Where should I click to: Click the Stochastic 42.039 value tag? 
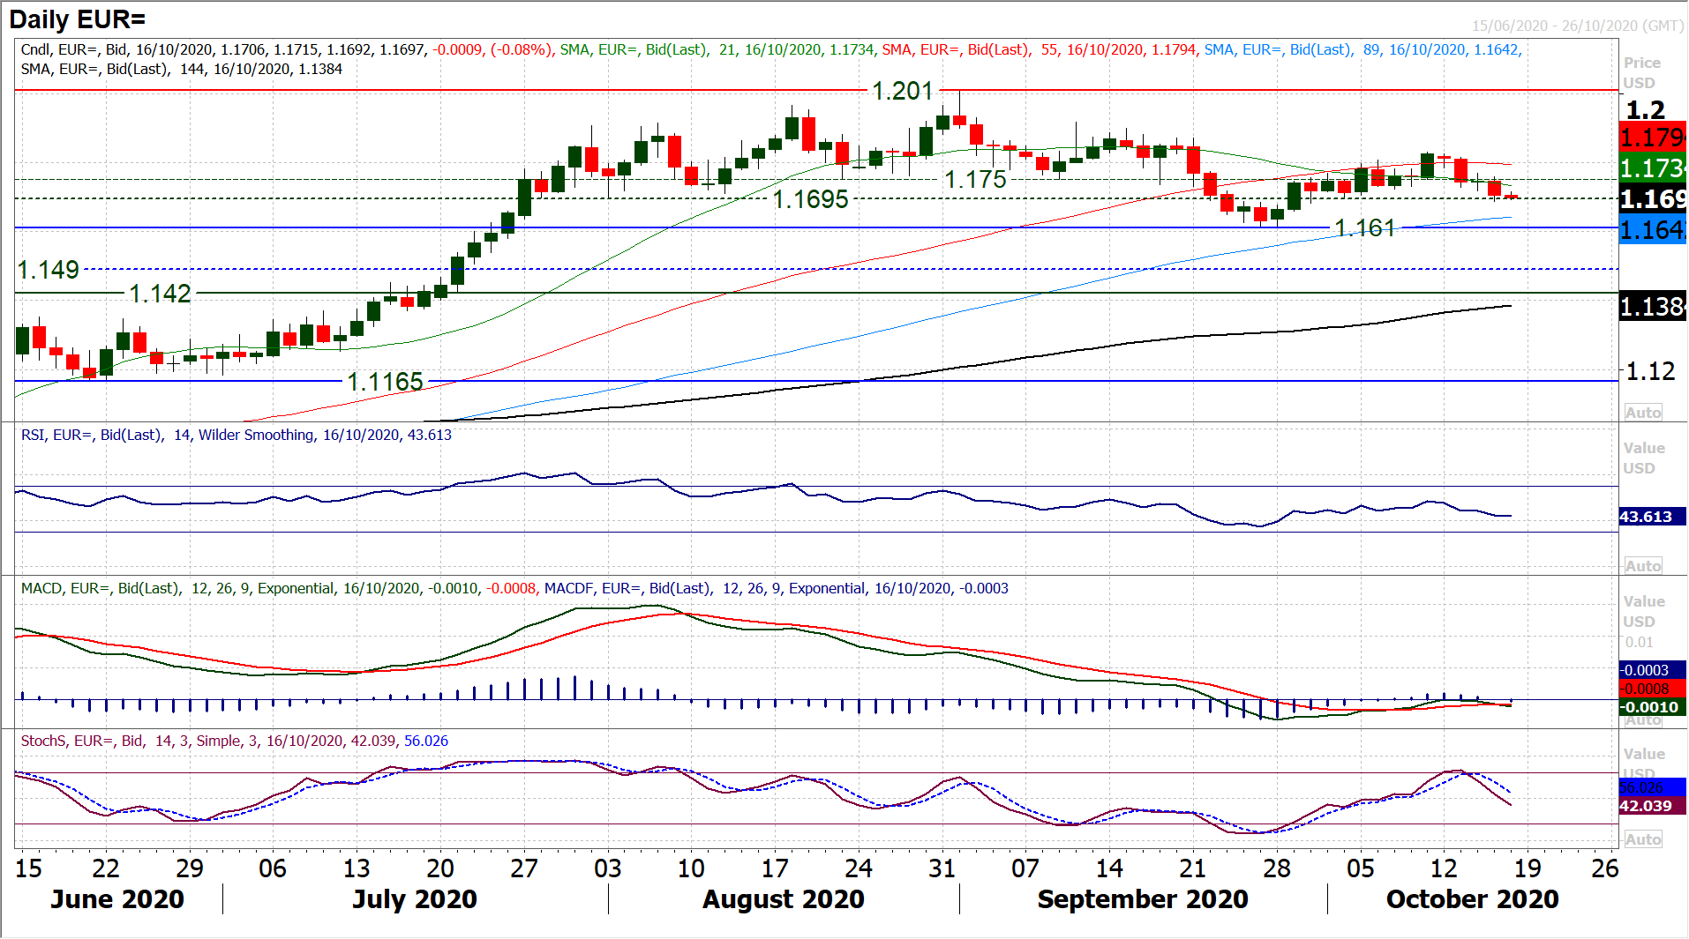point(1646,806)
